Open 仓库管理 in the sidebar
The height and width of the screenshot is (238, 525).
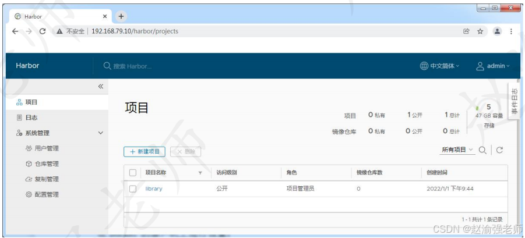point(47,164)
